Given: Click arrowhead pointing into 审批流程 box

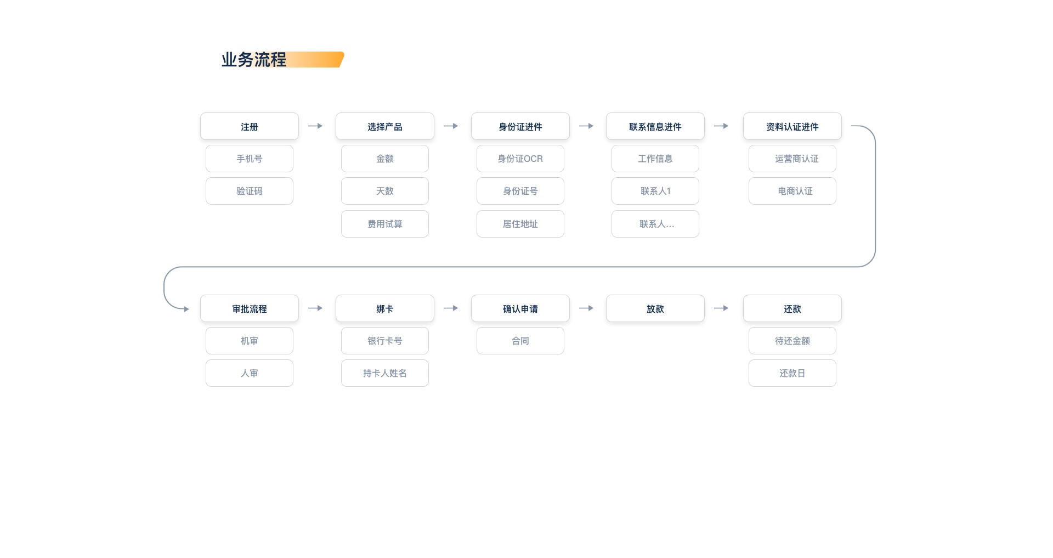Looking at the screenshot, I should [186, 309].
